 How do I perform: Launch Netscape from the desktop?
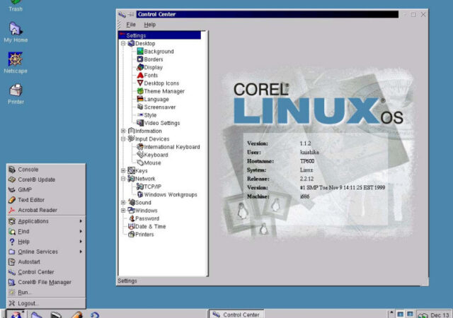click(x=15, y=60)
